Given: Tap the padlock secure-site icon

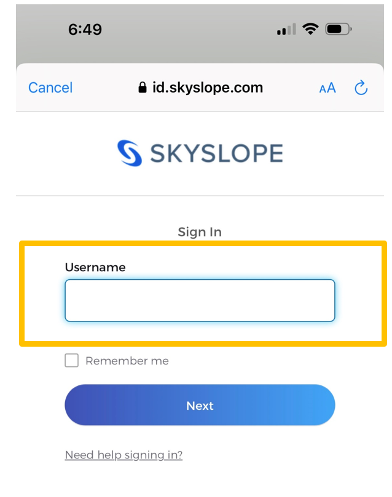Looking at the screenshot, I should click(143, 88).
